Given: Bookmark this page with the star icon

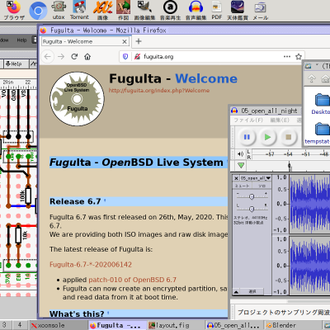Looking at the screenshot, I should click(x=299, y=57).
